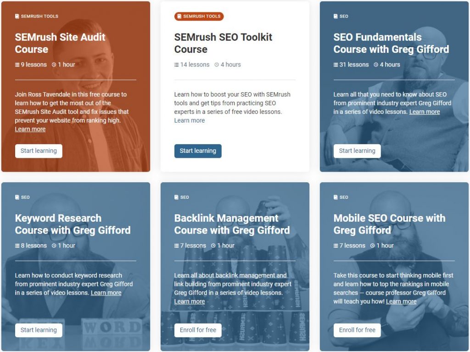The height and width of the screenshot is (352, 470).
Task: Open Learn more link on Site Audit card
Action: (x=30, y=129)
